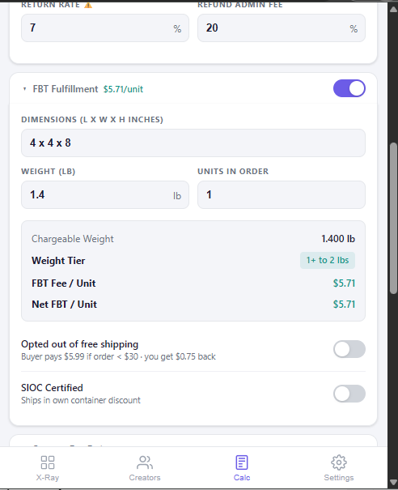Click the scrollbar up arrow
The height and width of the screenshot is (490, 398).
[393, 9]
